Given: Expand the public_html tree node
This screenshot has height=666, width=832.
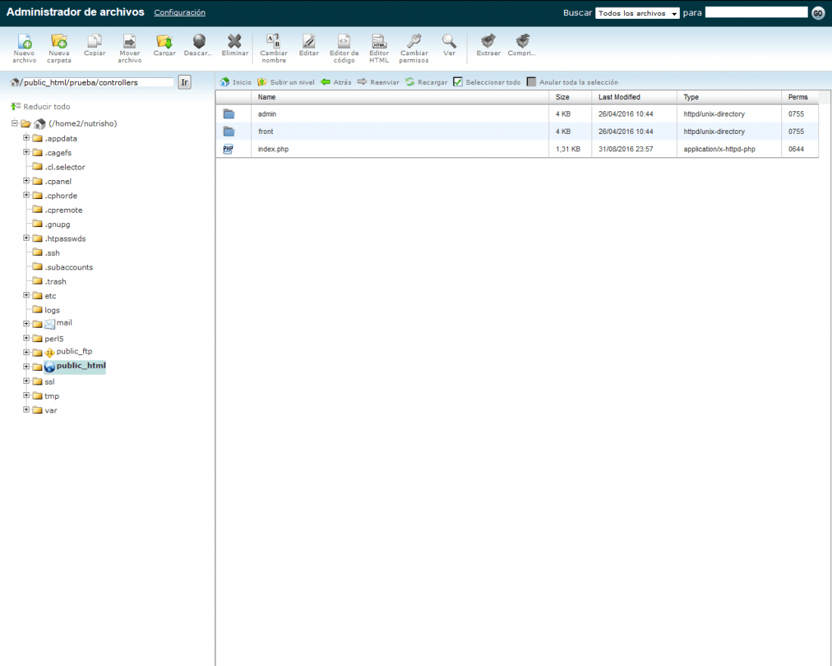Looking at the screenshot, I should click(26, 366).
